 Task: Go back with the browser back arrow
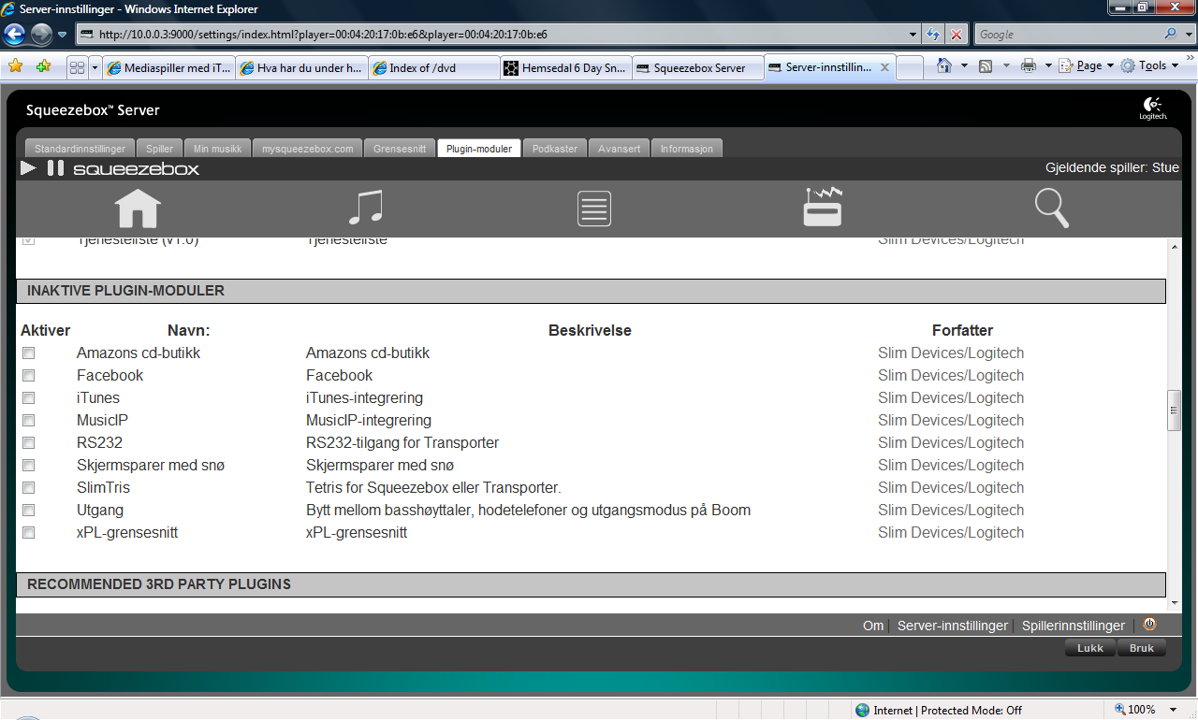pos(15,35)
